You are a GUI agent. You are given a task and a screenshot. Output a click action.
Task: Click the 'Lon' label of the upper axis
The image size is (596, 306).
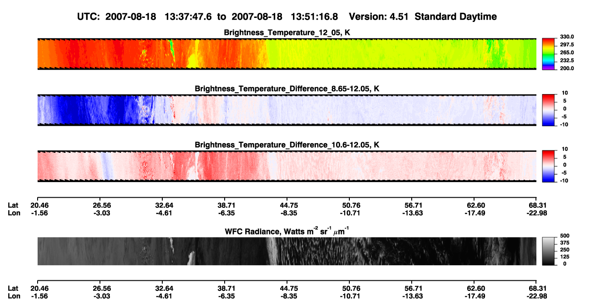click(x=13, y=212)
